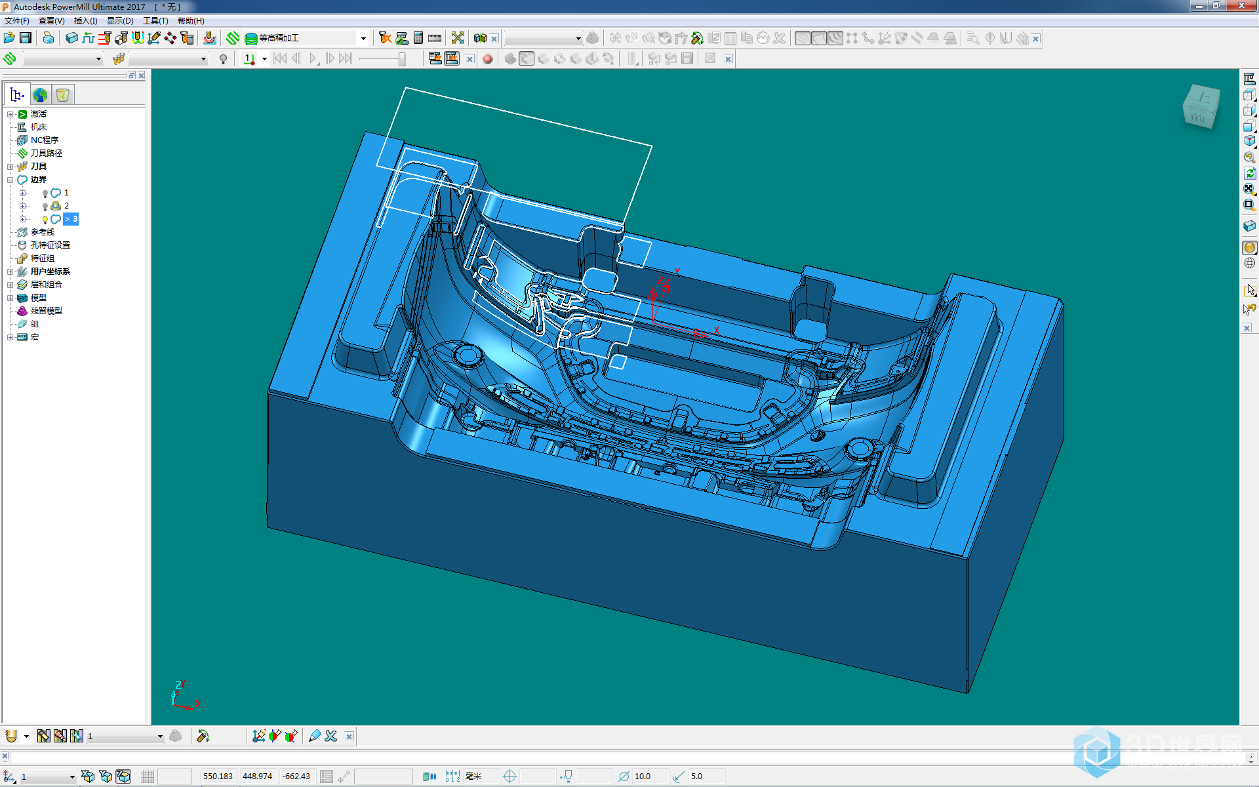
Task: Open the 等高精加工 strategy dropdown
Action: (363, 38)
